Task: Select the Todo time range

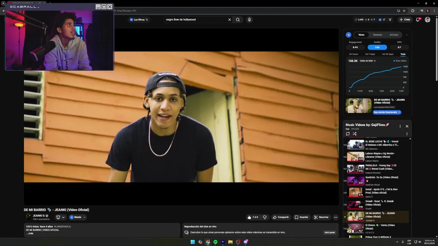Action: tap(403, 54)
